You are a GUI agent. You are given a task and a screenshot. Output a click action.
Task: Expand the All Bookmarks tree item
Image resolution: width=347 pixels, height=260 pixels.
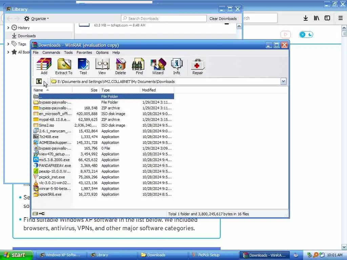point(8,52)
